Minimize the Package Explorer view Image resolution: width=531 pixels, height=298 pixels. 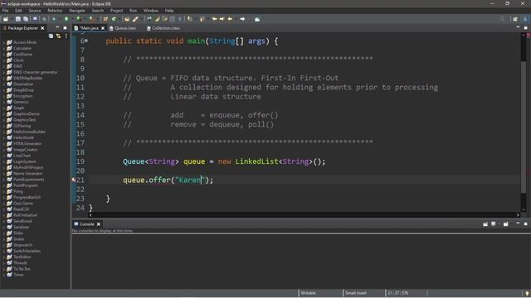[x=57, y=27]
